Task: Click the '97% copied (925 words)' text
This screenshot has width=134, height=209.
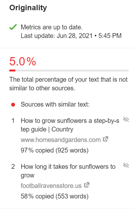Action: click(55, 150)
